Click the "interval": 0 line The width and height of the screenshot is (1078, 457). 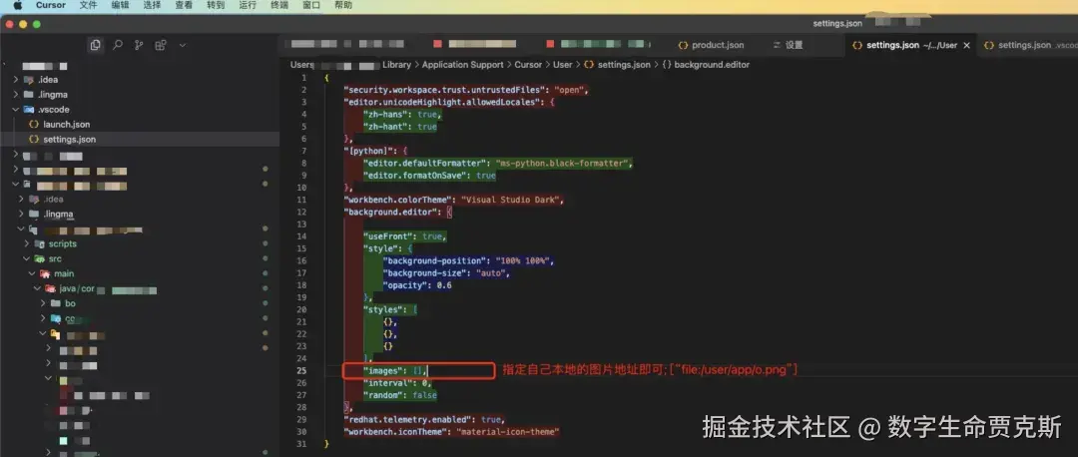(x=396, y=383)
